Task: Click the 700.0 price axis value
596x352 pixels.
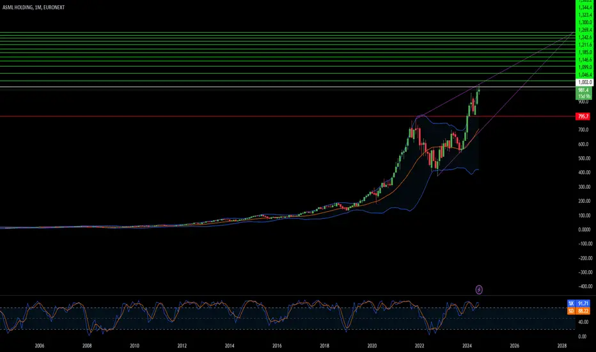Action: coord(583,130)
